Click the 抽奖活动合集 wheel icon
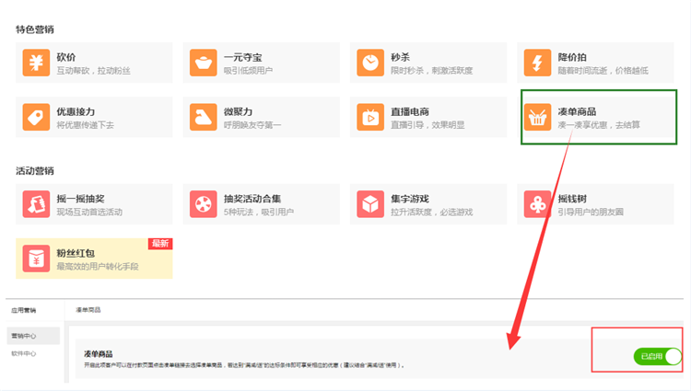This screenshot has width=691, height=391. (x=203, y=204)
